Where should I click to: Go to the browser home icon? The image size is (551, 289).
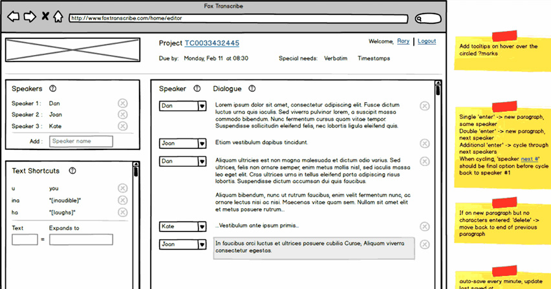58,16
